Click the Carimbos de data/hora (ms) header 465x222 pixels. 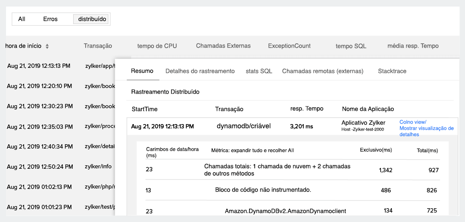click(172, 152)
